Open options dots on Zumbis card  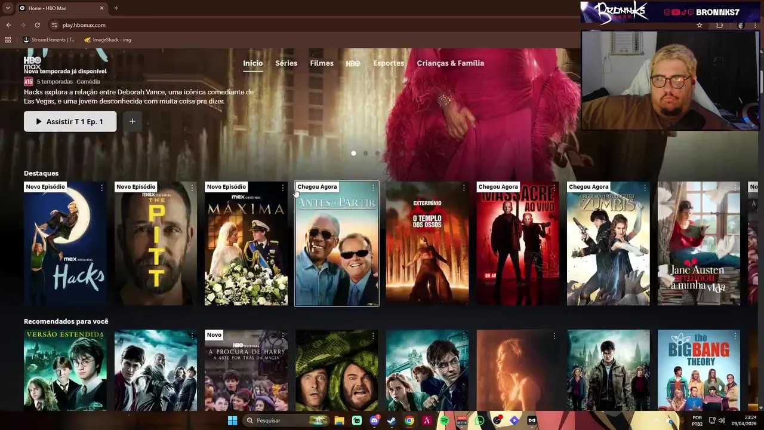645,188
